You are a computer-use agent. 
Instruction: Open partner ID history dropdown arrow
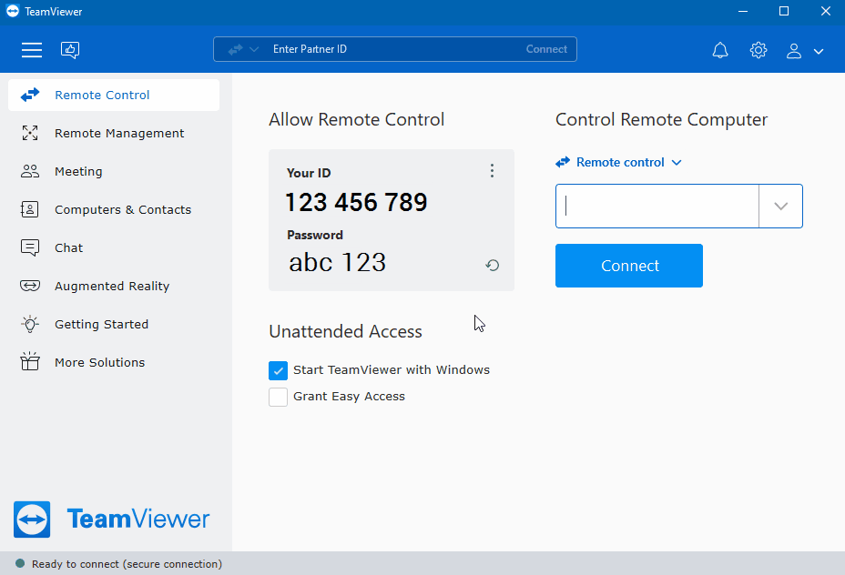pyautogui.click(x=780, y=206)
